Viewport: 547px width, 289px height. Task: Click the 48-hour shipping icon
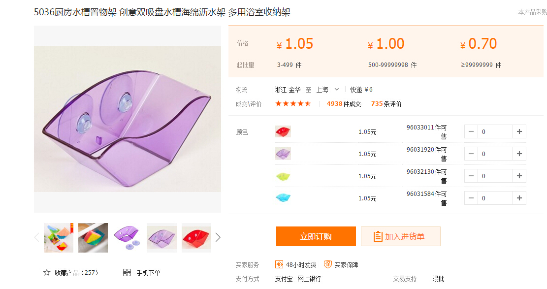279,264
